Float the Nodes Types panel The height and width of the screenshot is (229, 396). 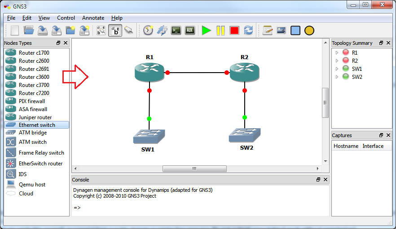click(58, 43)
